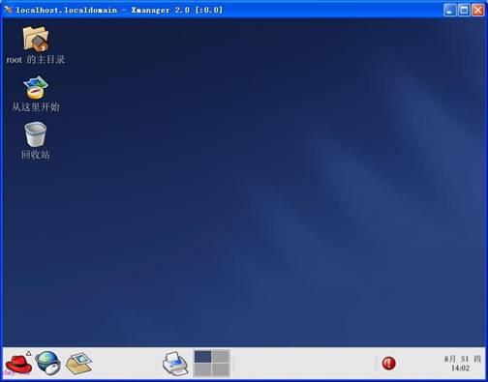
Task: Switch to the first workspace
Action: [202, 357]
